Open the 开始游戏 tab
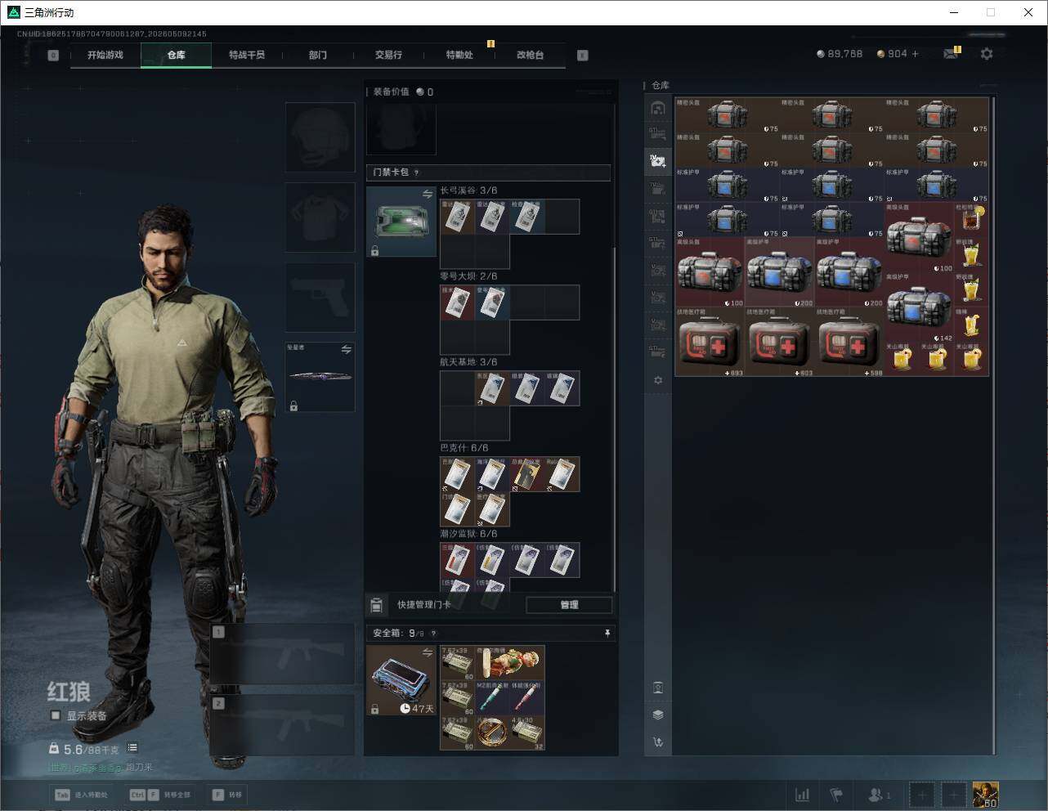The height and width of the screenshot is (811, 1048). click(x=105, y=55)
